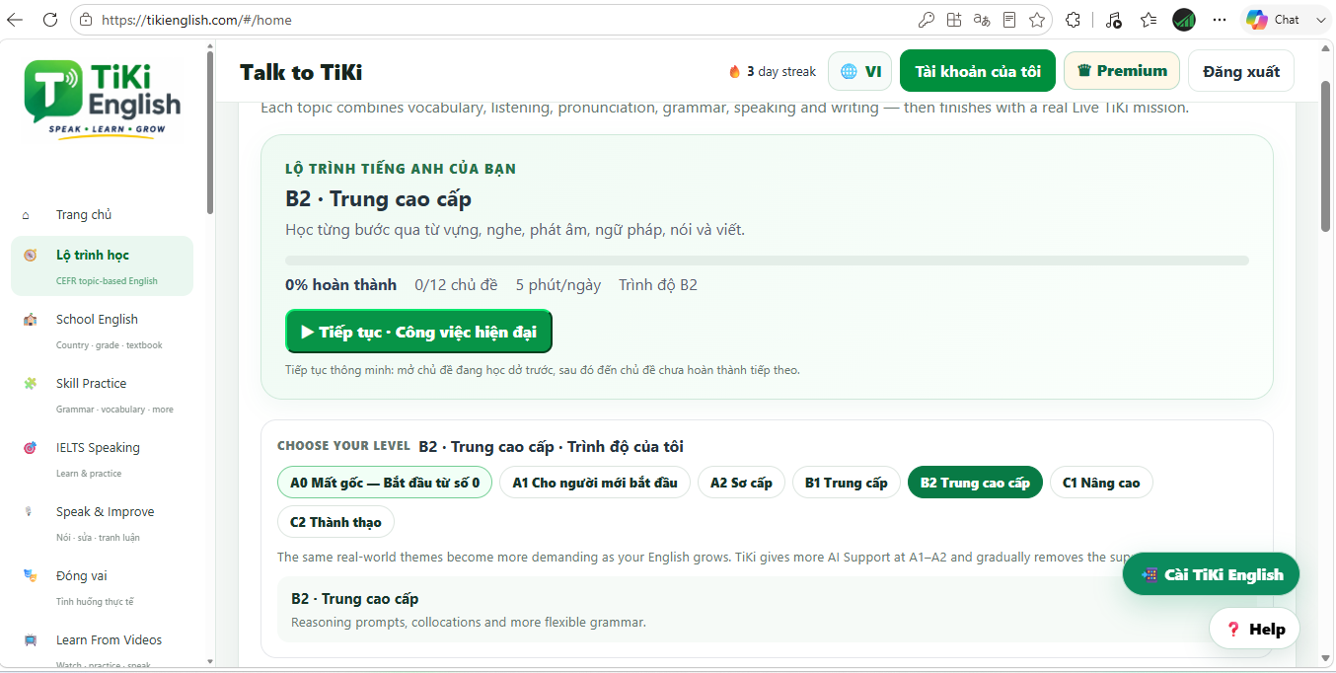Image resolution: width=1336 pixels, height=673 pixels.
Task: Open the password key icon in address bar
Action: click(x=927, y=20)
